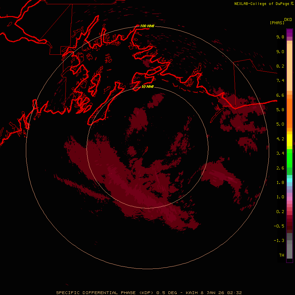
Task: Click the 4.2 scale label
Action: 280,139
